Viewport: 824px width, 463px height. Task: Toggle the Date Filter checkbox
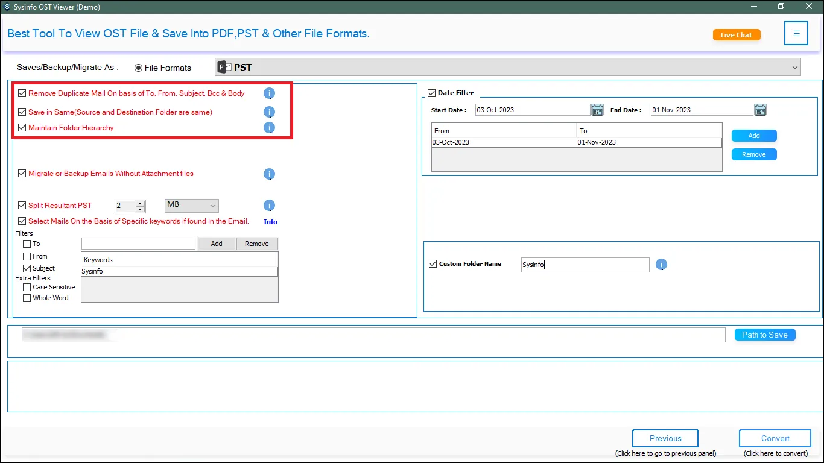click(431, 93)
